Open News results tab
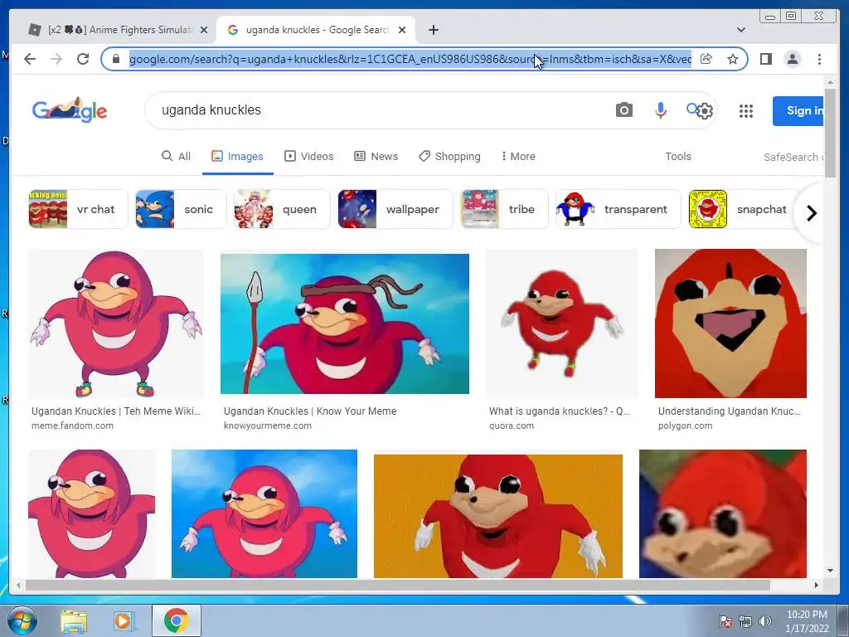The width and height of the screenshot is (849, 637). tap(376, 157)
